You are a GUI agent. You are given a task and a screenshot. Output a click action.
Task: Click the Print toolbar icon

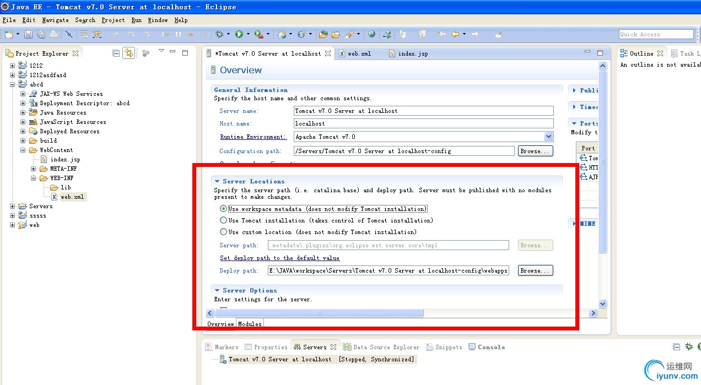(x=53, y=34)
